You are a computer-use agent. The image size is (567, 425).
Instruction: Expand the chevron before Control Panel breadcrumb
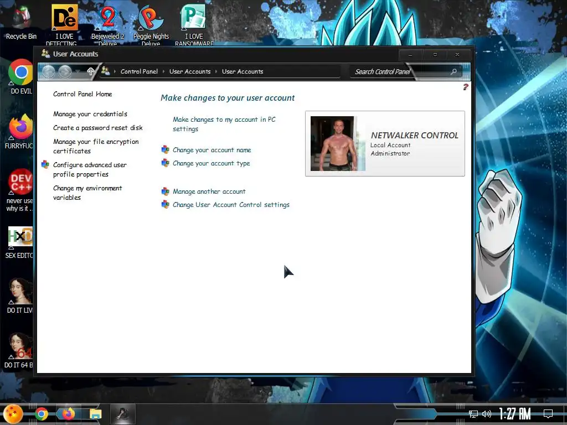(115, 71)
